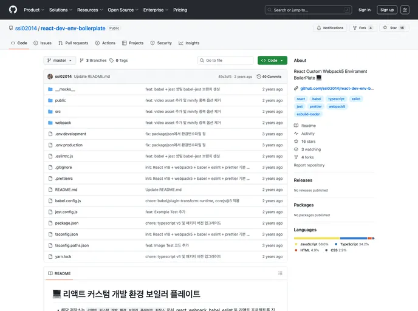Go to Pricing page
418x311 pixels.
coord(180,10)
